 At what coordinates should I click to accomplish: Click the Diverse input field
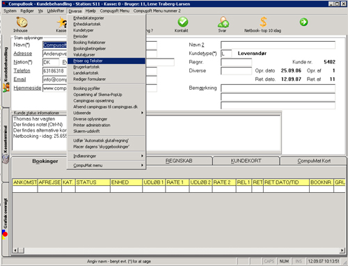pyautogui.click(x=236, y=71)
